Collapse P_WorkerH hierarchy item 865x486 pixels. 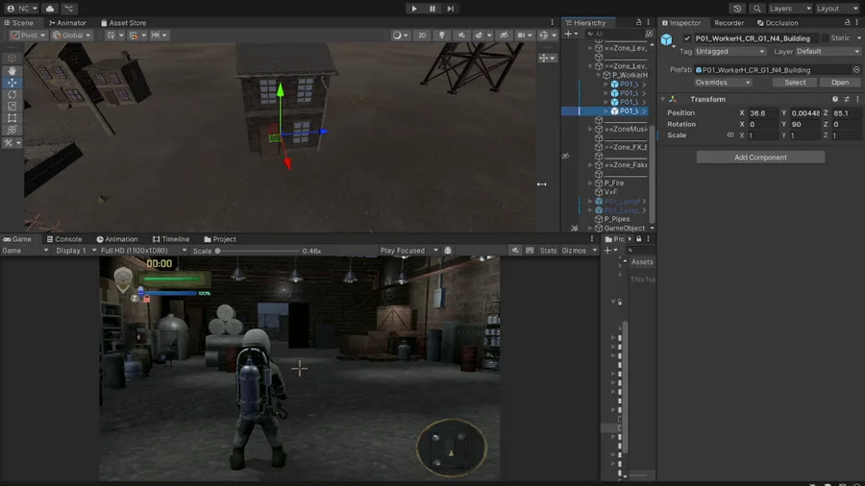(x=598, y=75)
